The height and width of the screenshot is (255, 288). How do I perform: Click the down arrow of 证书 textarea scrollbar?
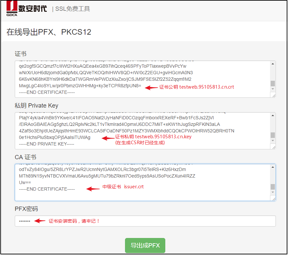273,89
